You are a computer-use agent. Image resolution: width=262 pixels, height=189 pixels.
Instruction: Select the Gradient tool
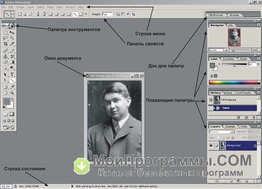coord(12,62)
